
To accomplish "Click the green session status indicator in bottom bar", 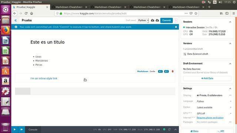I will (164, 129).
